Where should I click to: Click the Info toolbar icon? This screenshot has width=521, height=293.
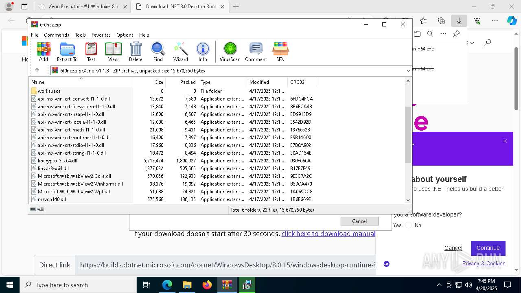pos(203,52)
